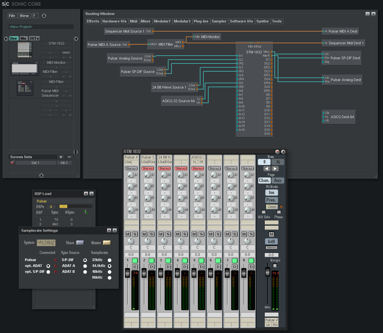Expand Sequencer row dropdown arrow under MIDI Filter

click(70, 96)
